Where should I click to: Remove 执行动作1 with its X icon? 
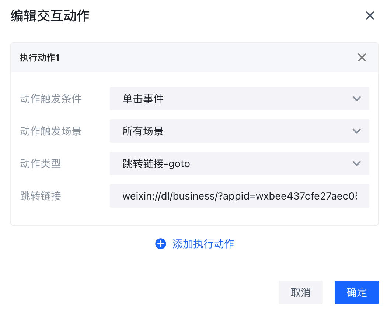point(362,57)
